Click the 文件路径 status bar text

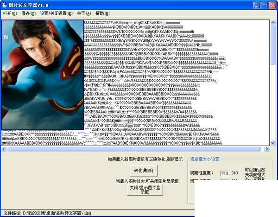coord(47,213)
